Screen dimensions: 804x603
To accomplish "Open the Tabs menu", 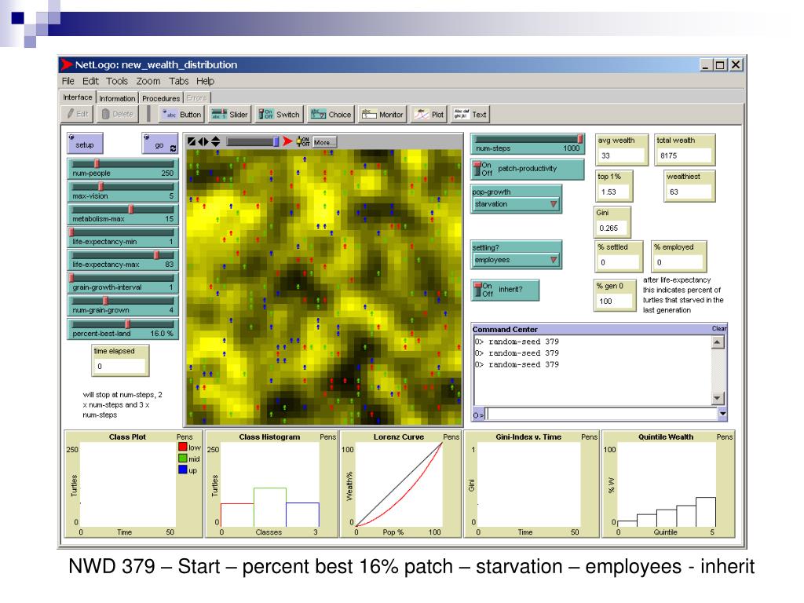I will point(179,81).
